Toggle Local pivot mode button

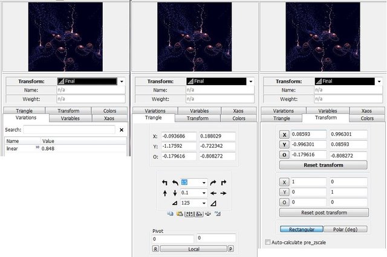193,249
